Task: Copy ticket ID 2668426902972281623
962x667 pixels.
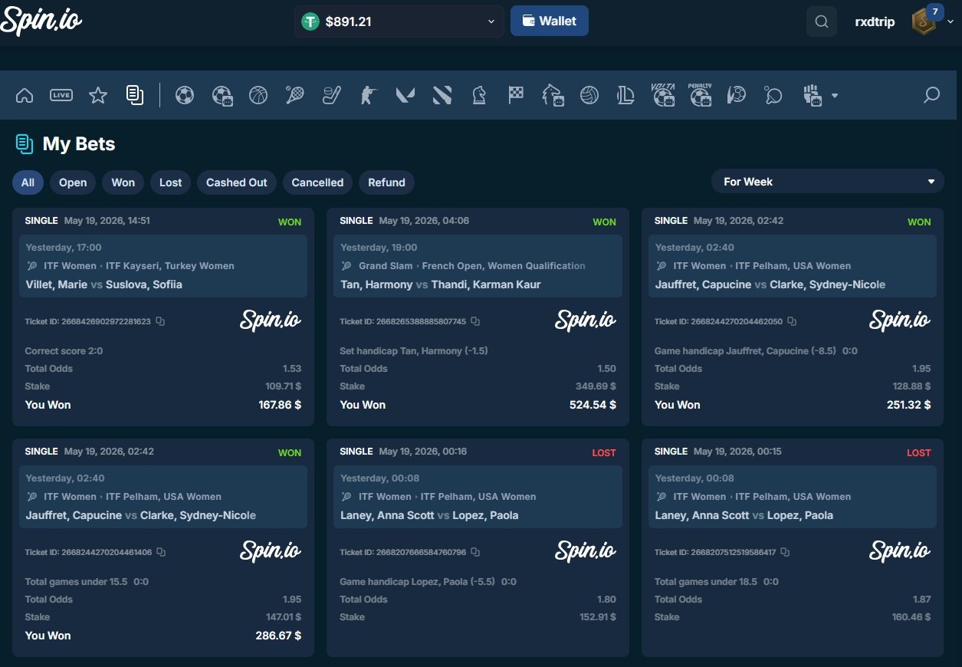Action: [x=160, y=321]
